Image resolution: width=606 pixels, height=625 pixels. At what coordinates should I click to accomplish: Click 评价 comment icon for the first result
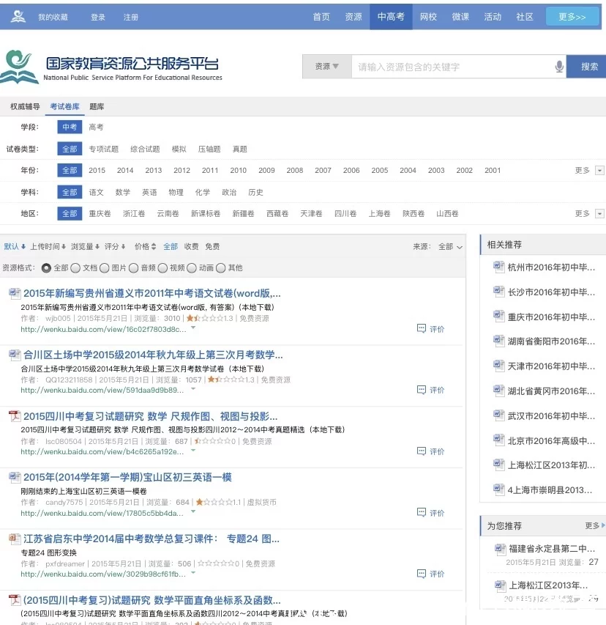tap(422, 328)
